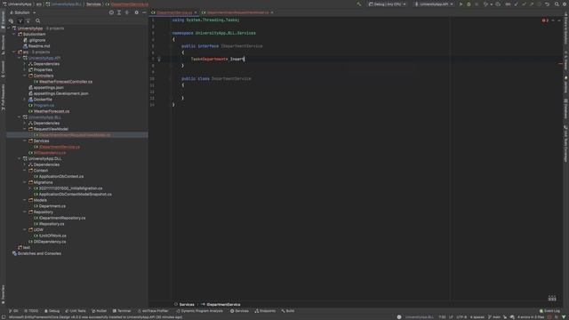Collapse the Controllers folder
This screenshot has width=569, height=320.
pos(25,76)
